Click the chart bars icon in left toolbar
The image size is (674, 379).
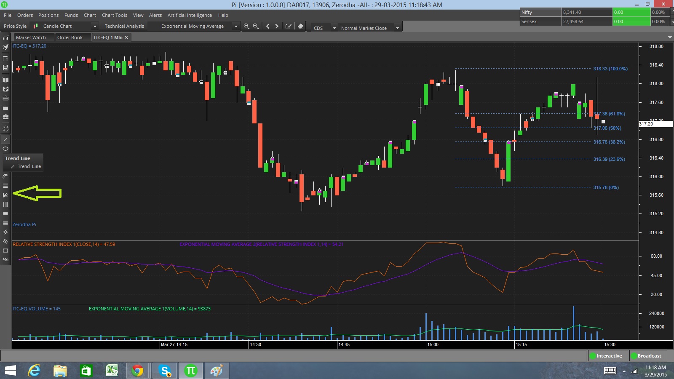[5, 38]
